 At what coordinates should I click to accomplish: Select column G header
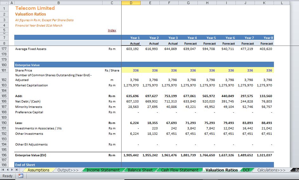pyautogui.click(x=188, y=3)
